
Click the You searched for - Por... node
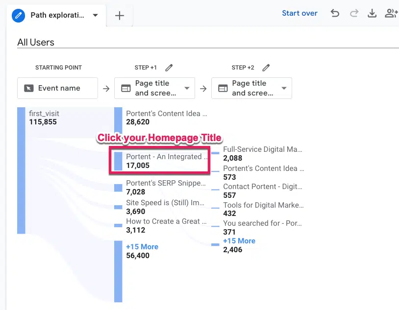[262, 227]
